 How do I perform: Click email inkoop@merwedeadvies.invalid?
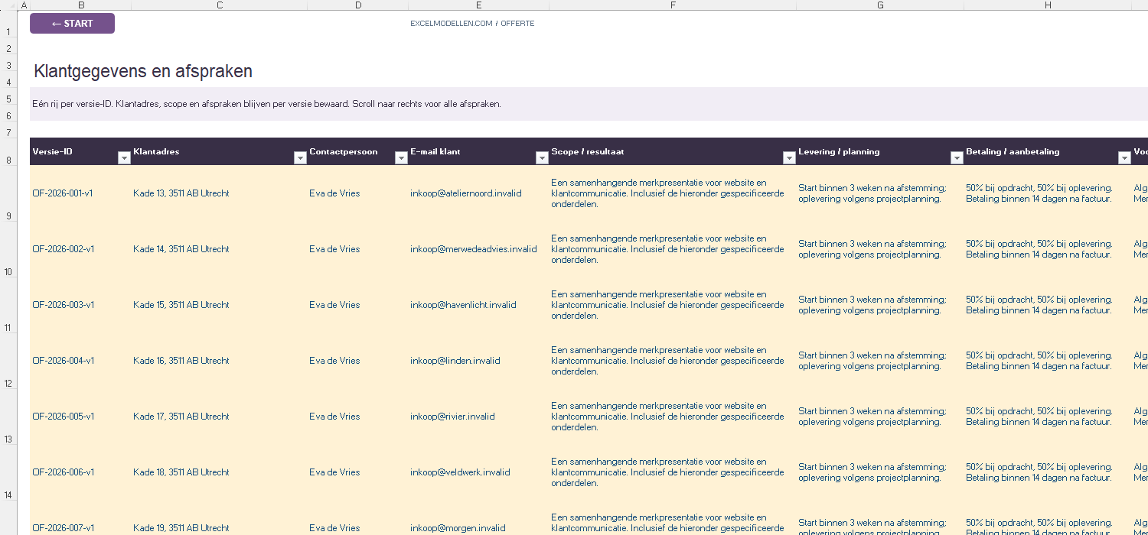coord(474,249)
